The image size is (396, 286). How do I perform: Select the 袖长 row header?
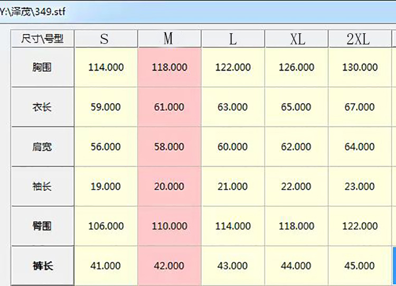click(42, 187)
